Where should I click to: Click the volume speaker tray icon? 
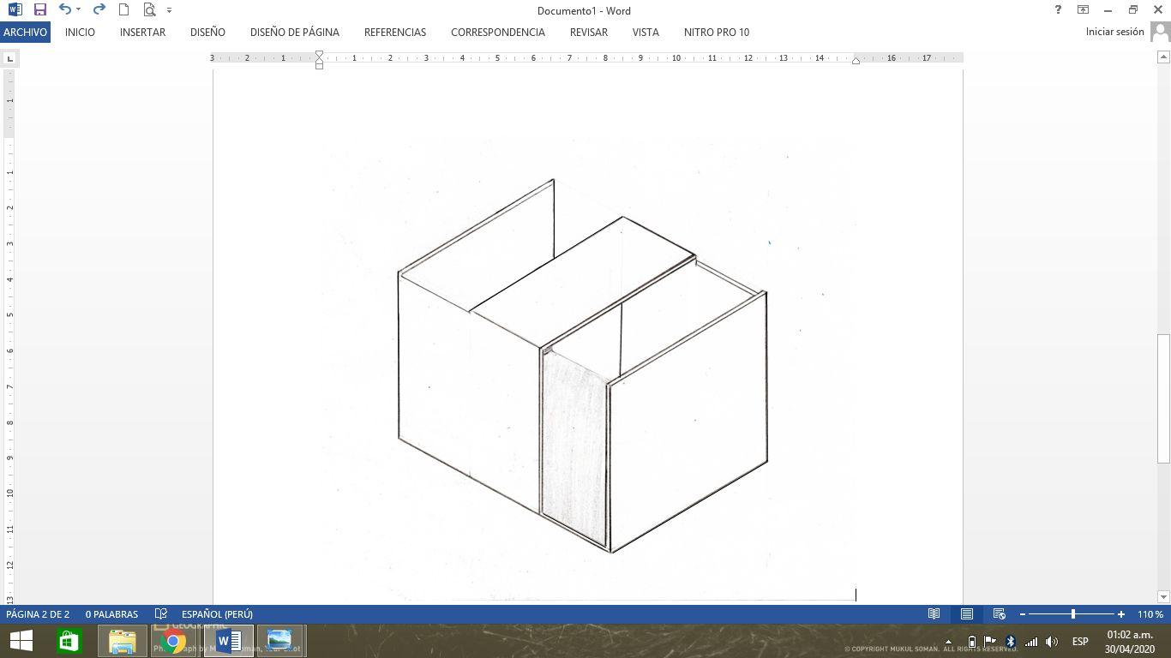tap(1052, 642)
